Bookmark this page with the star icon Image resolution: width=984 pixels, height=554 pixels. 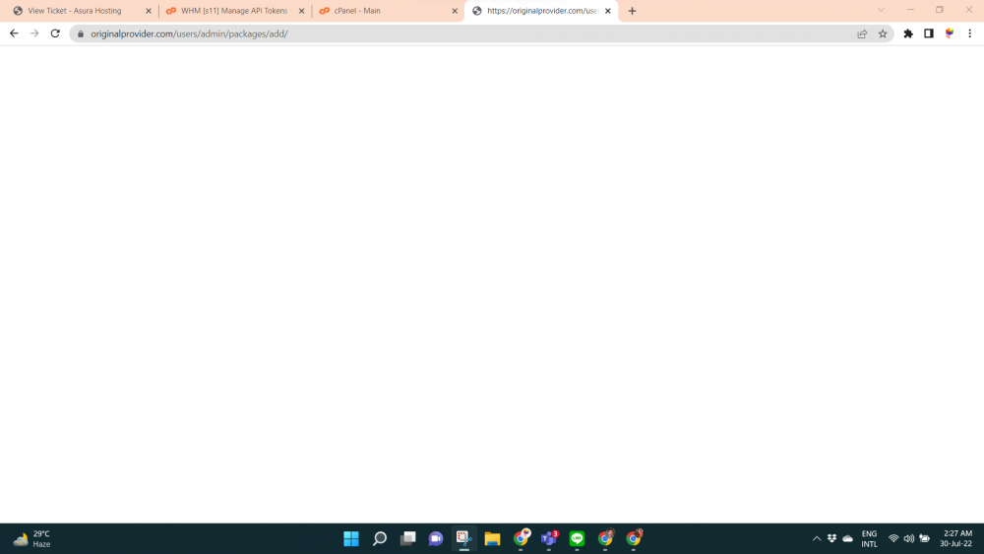tap(883, 33)
